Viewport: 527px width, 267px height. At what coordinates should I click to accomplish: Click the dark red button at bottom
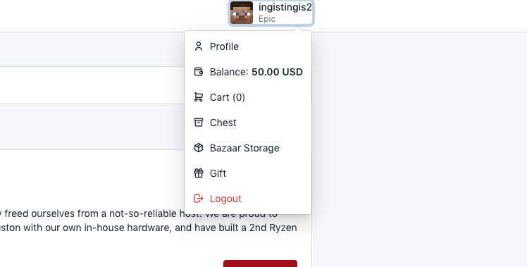click(260, 263)
